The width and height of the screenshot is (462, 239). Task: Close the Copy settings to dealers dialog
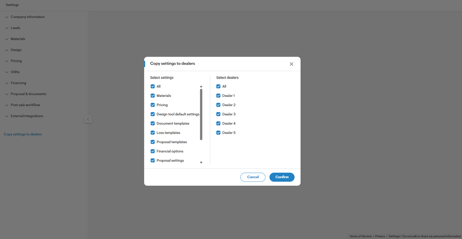tap(291, 64)
